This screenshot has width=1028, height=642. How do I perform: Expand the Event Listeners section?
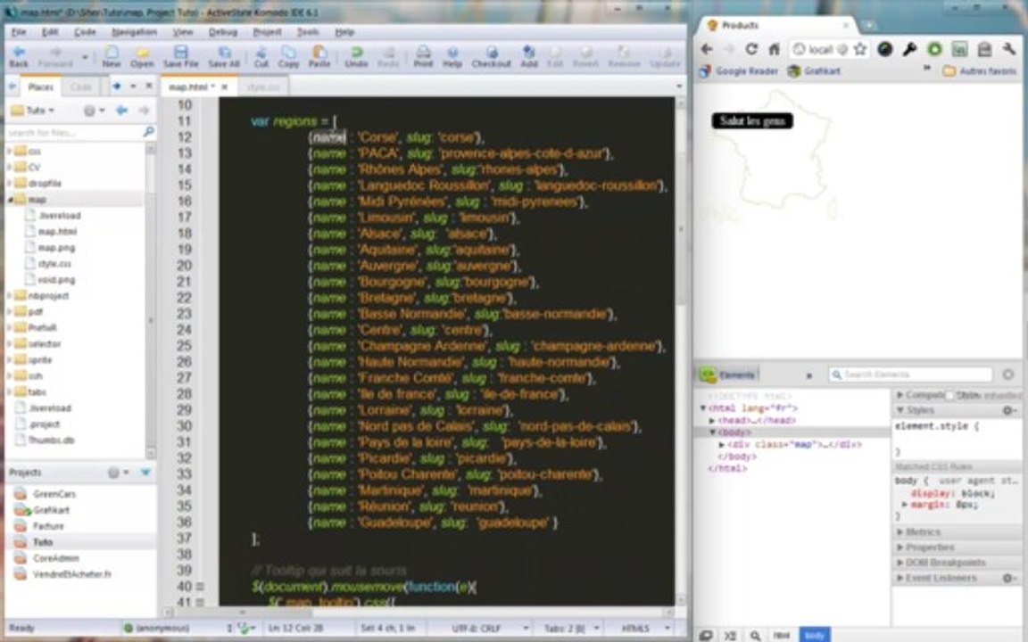(x=900, y=578)
